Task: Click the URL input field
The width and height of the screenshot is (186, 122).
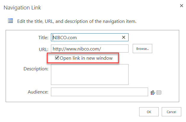Action: tap(89, 49)
